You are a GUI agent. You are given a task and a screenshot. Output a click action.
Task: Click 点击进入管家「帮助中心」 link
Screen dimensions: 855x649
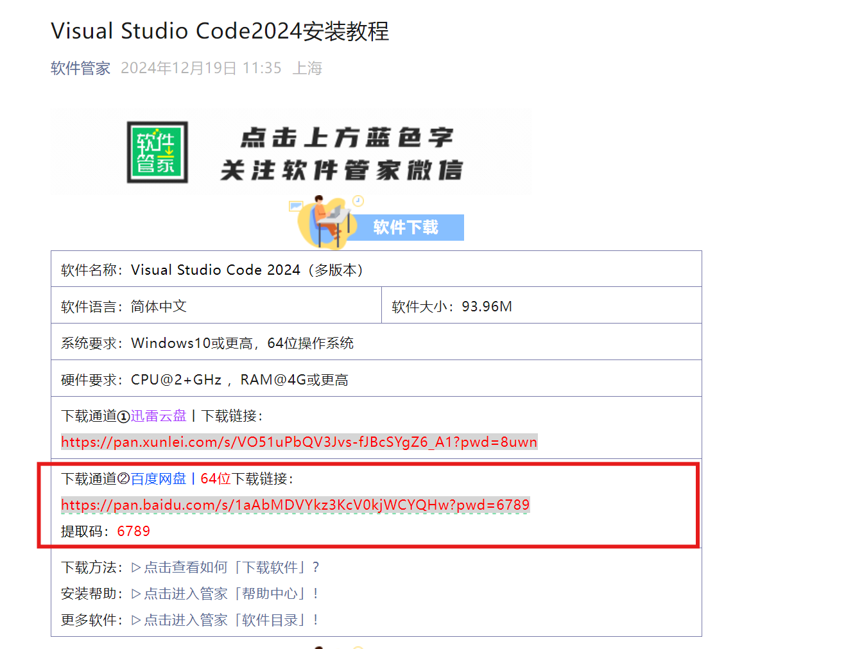tap(224, 594)
